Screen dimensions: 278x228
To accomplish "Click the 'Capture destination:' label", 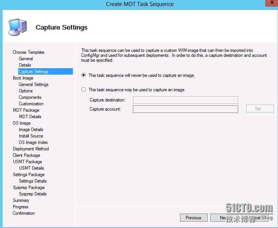I will pos(107,100).
